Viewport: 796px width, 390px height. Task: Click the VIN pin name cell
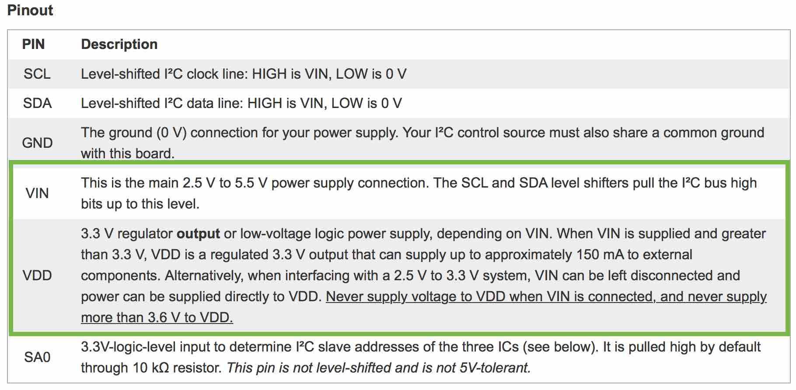[37, 193]
